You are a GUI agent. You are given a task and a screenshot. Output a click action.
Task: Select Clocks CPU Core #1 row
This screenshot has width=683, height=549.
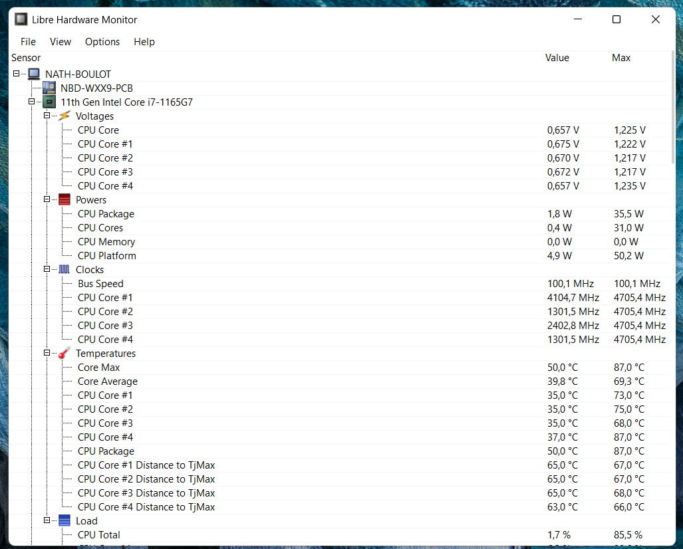coord(340,298)
